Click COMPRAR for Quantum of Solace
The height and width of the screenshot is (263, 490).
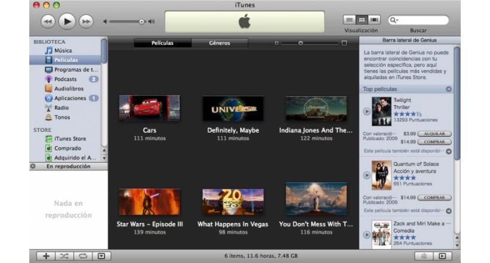pyautogui.click(x=434, y=198)
